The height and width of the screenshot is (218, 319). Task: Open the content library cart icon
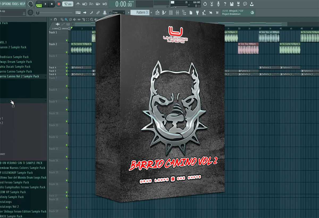[217, 12]
